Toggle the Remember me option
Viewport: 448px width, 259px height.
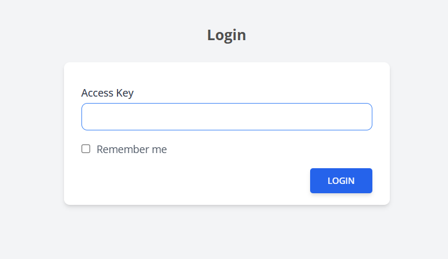click(x=86, y=149)
